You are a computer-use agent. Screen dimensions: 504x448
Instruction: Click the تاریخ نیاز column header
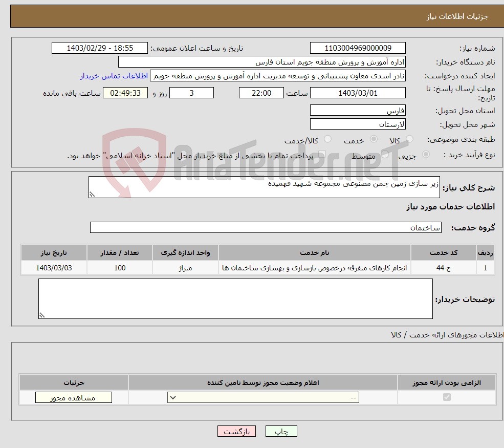pos(54,253)
